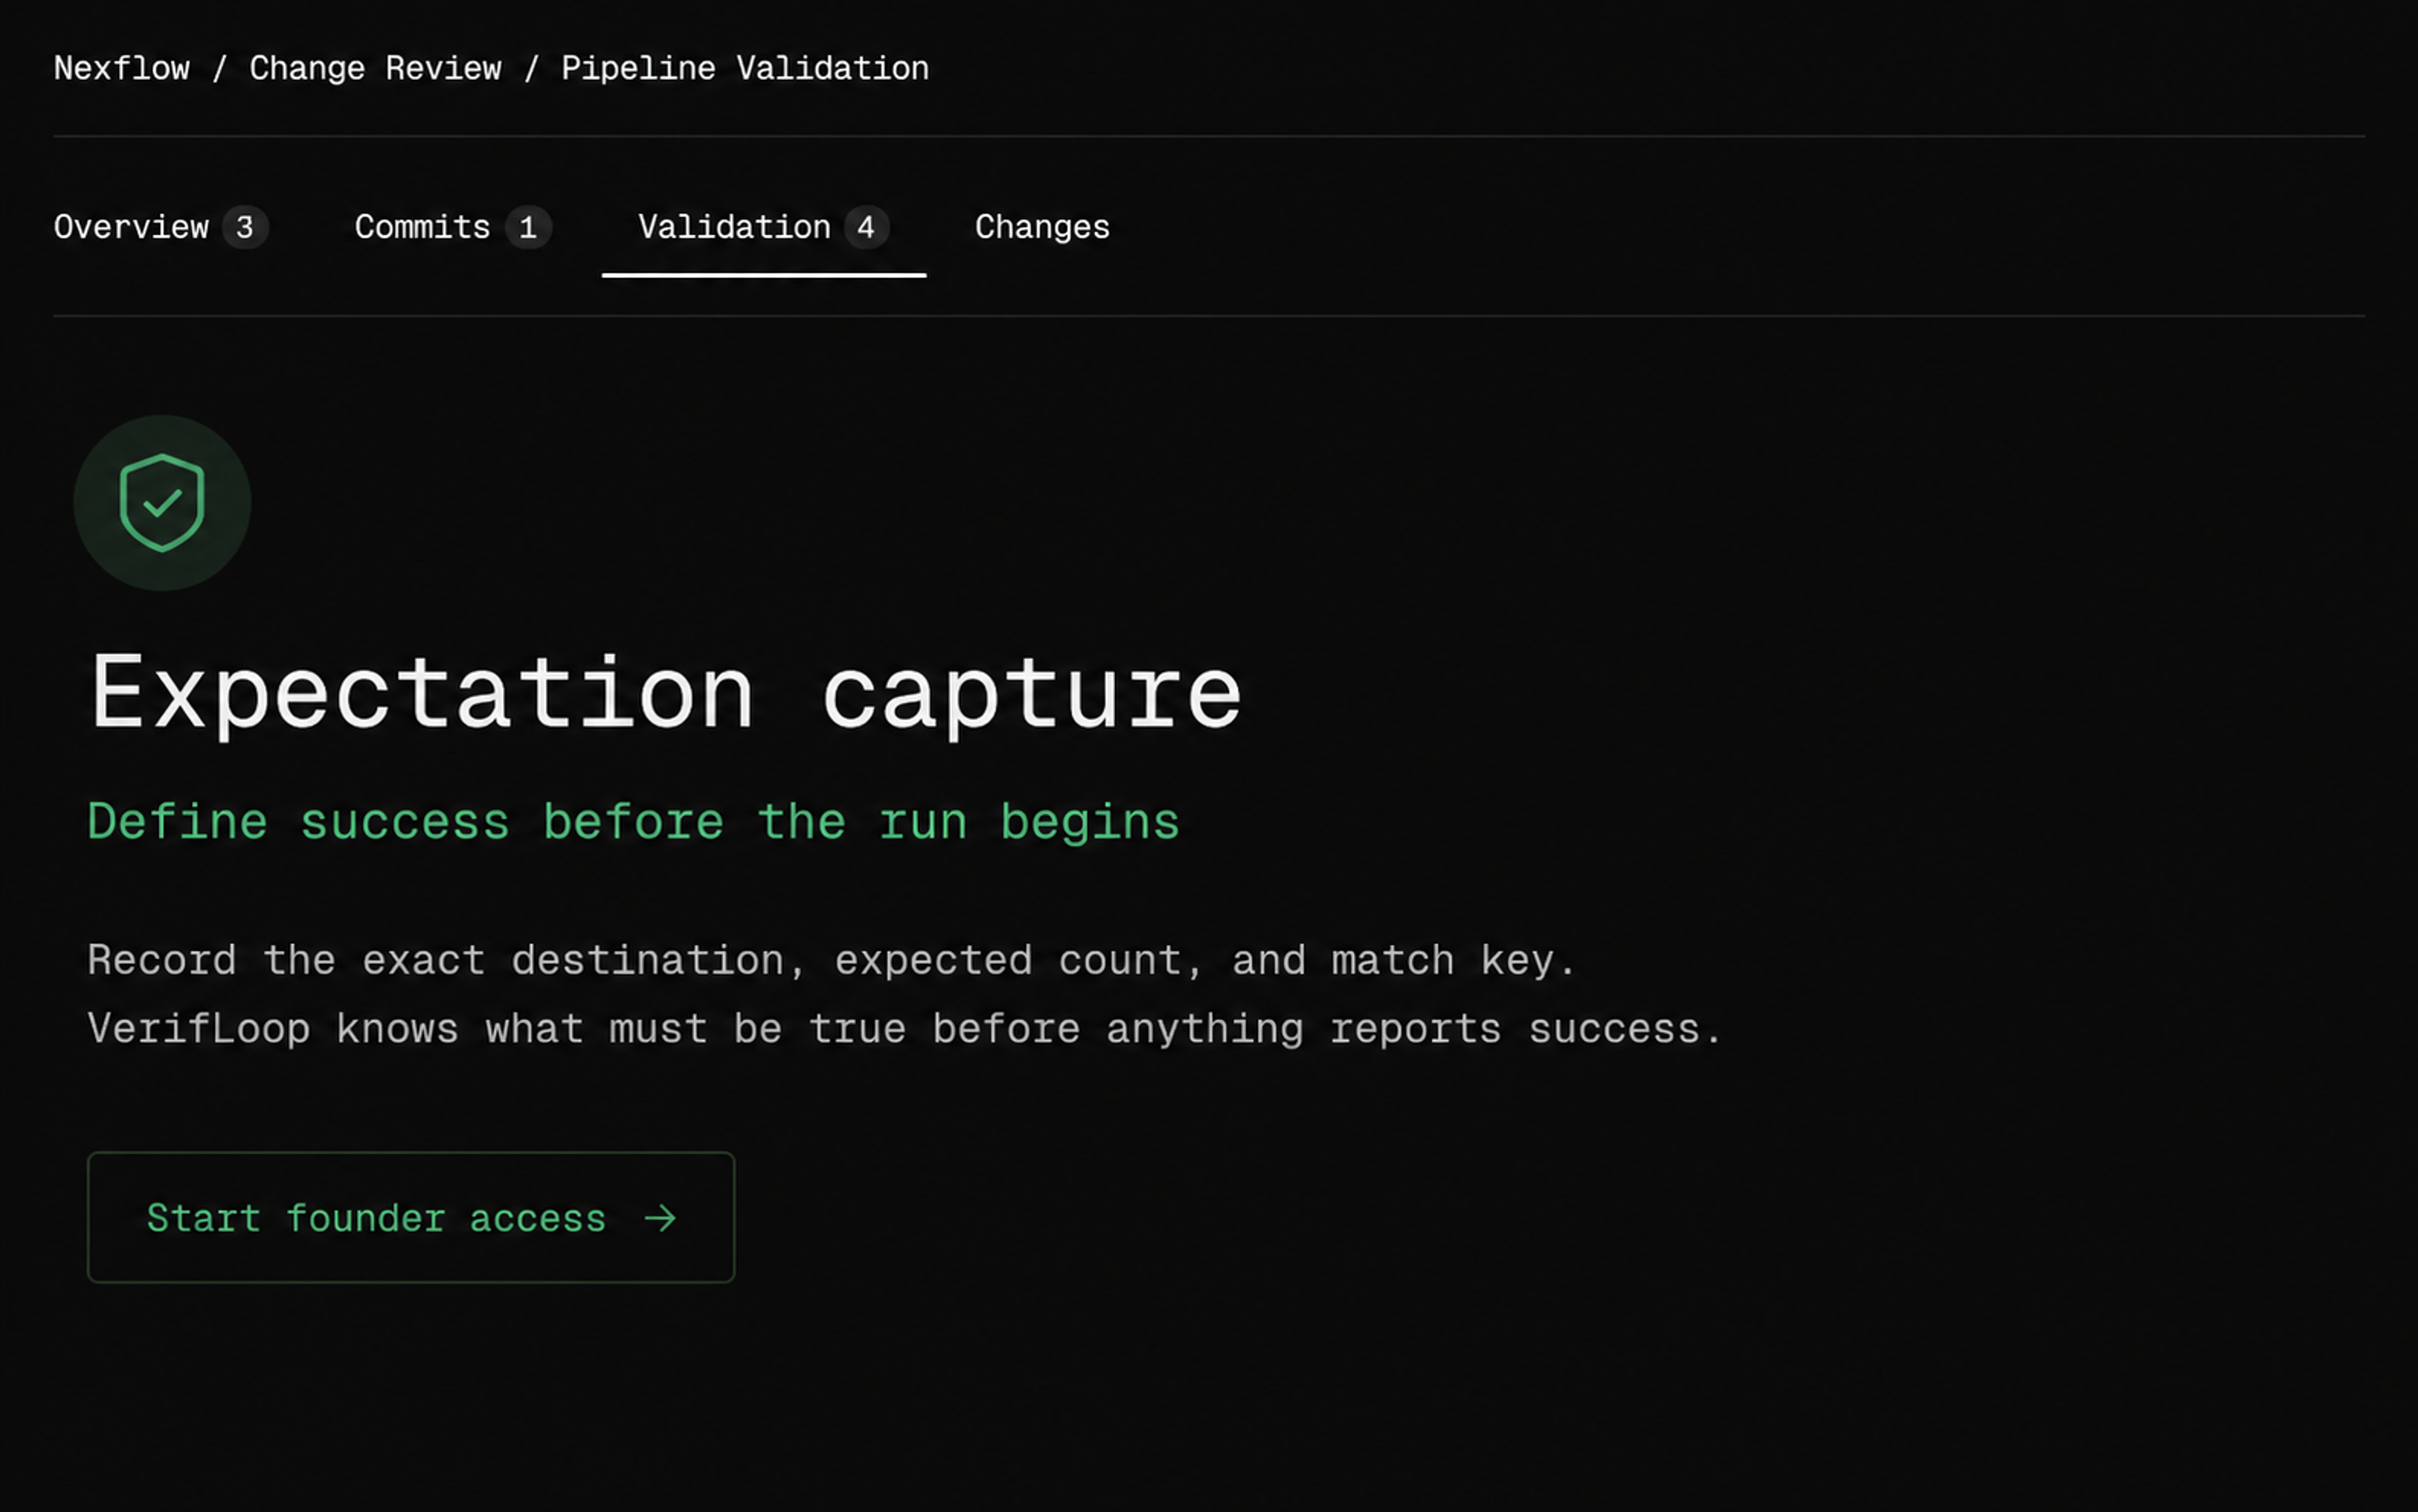Open Change Review in the breadcrumb
Viewport: 2418px width, 1512px height.
[375, 68]
